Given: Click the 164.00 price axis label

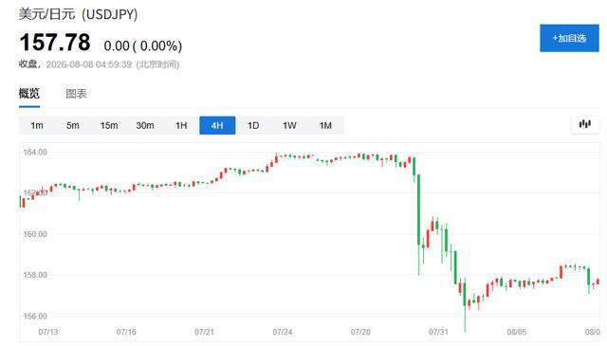Looking at the screenshot, I should pos(35,152).
